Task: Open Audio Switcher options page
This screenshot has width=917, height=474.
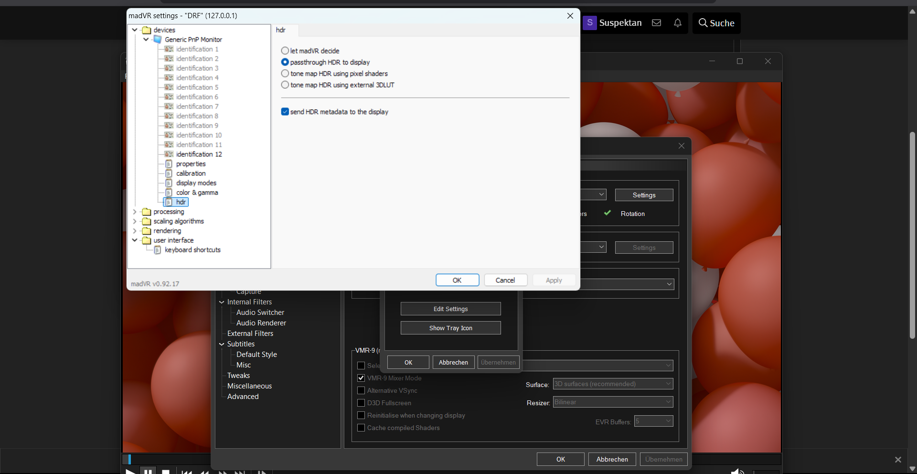Action: coord(260,312)
